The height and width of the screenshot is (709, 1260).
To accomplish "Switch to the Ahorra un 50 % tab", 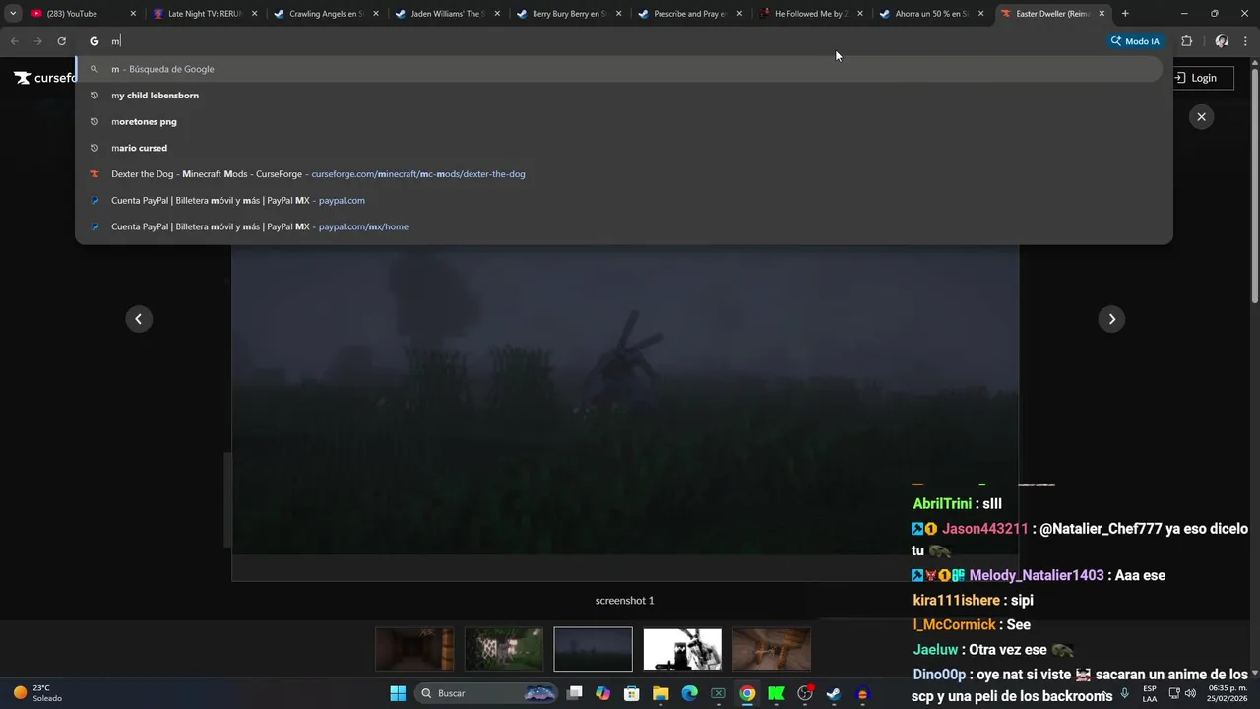I will click(931, 14).
